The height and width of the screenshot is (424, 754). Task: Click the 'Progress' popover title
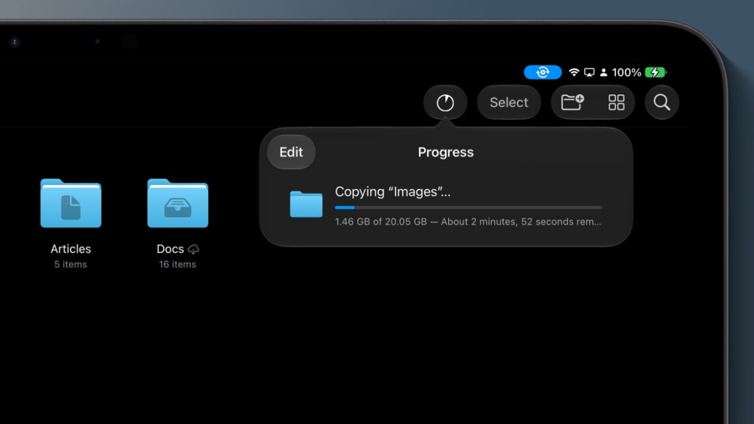pyautogui.click(x=445, y=152)
